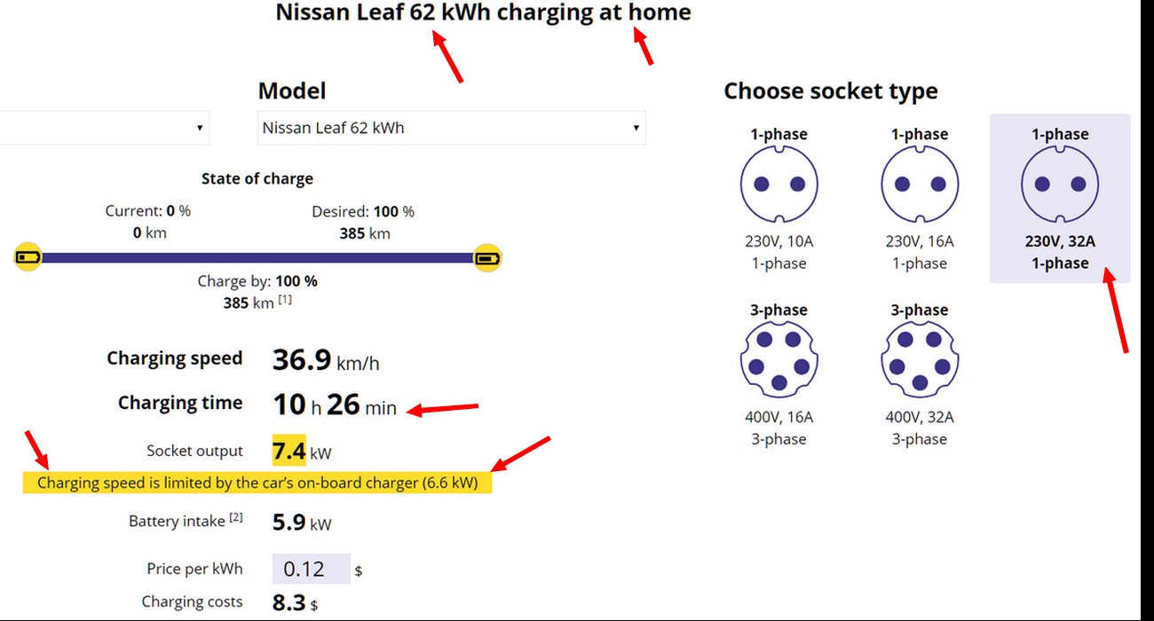Open the Nissan Leaf 62 kWh model dropdown
The width and height of the screenshot is (1154, 621).
[x=451, y=128]
